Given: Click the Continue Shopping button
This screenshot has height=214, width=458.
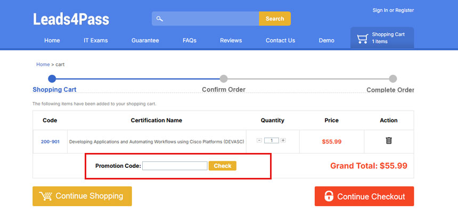Looking at the screenshot, I should point(82,196).
